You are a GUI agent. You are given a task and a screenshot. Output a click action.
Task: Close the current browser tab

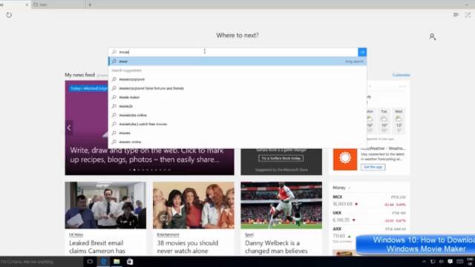point(27,4)
